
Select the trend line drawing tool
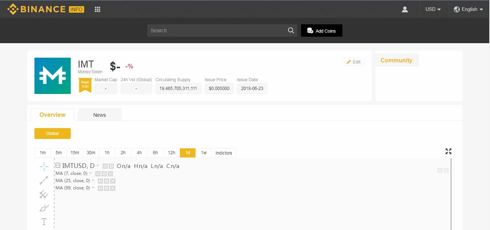pos(44,180)
